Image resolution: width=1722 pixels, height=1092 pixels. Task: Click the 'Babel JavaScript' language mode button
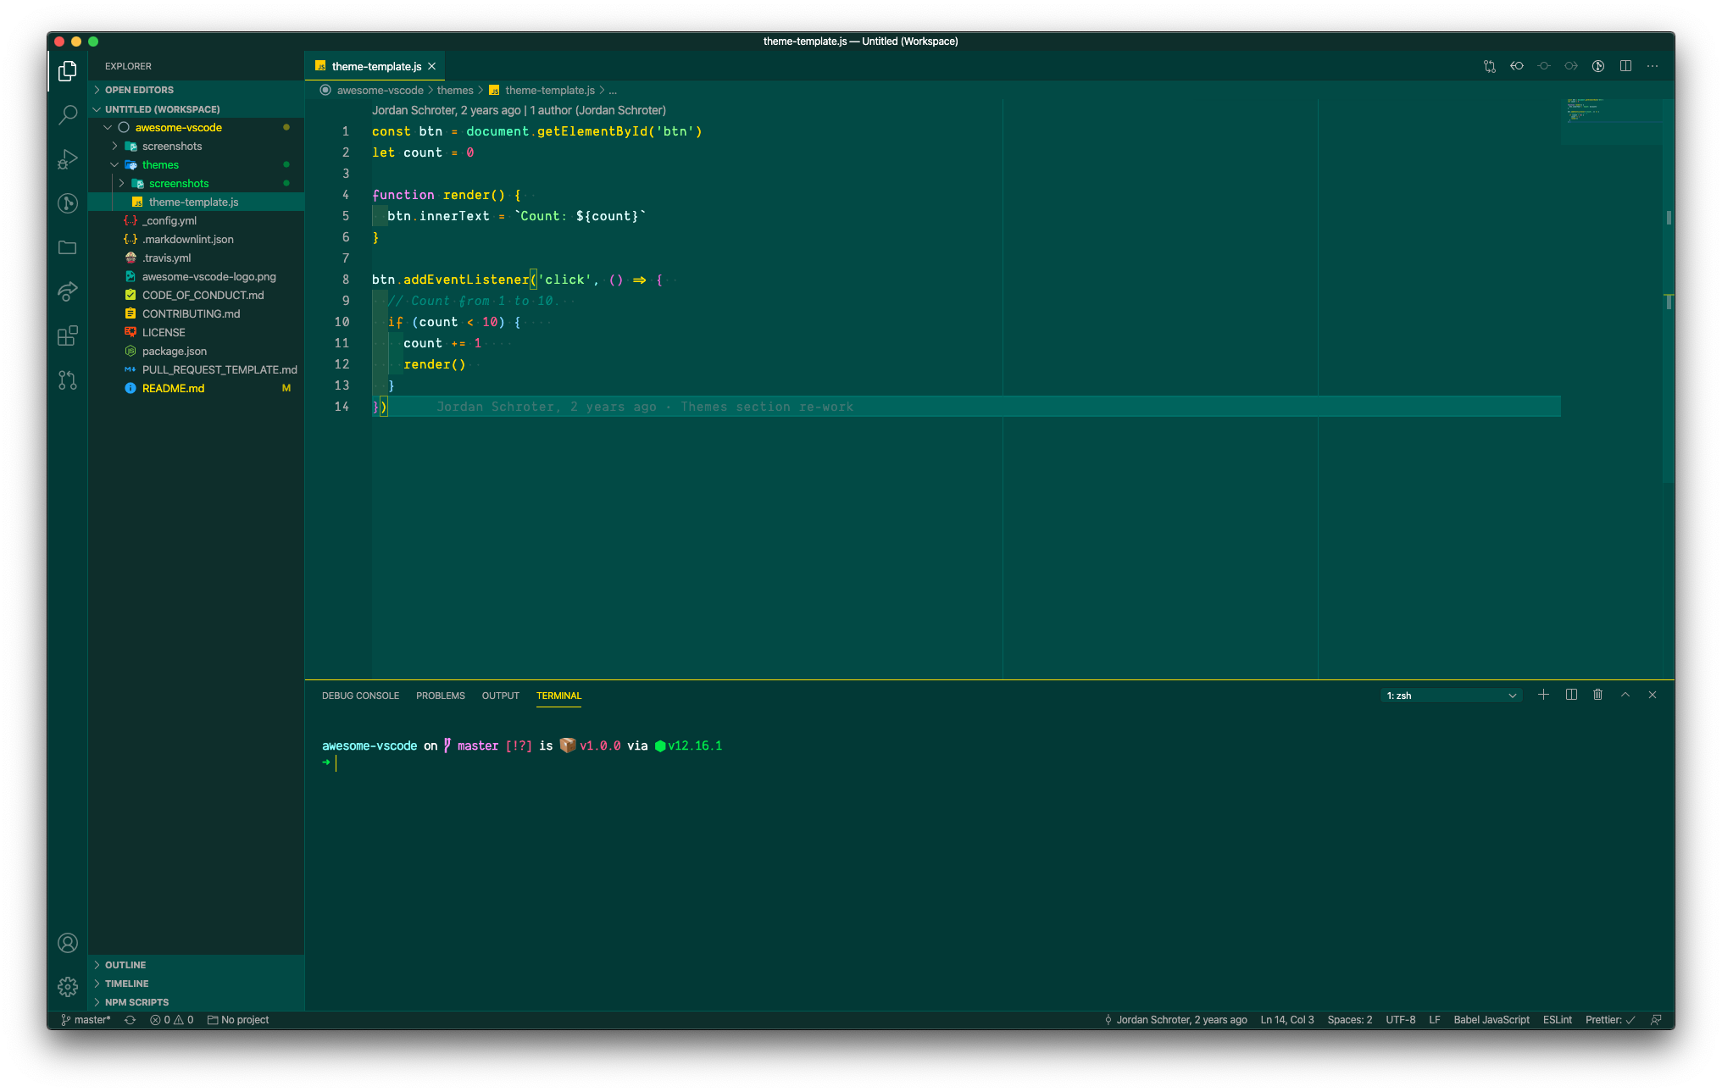(x=1491, y=1020)
